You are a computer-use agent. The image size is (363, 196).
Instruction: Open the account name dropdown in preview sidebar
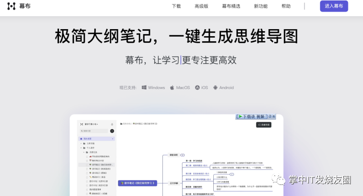91,124
